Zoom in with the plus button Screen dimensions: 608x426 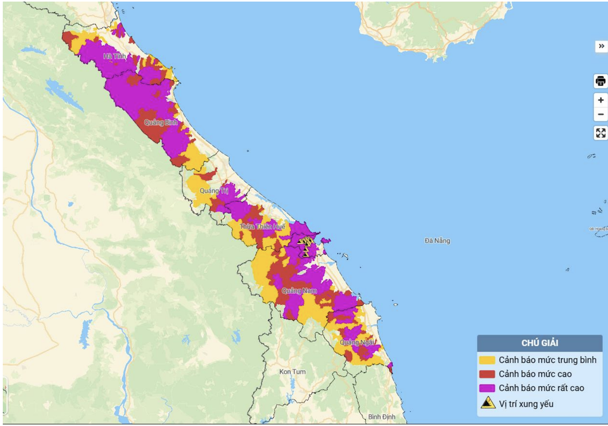tap(600, 100)
